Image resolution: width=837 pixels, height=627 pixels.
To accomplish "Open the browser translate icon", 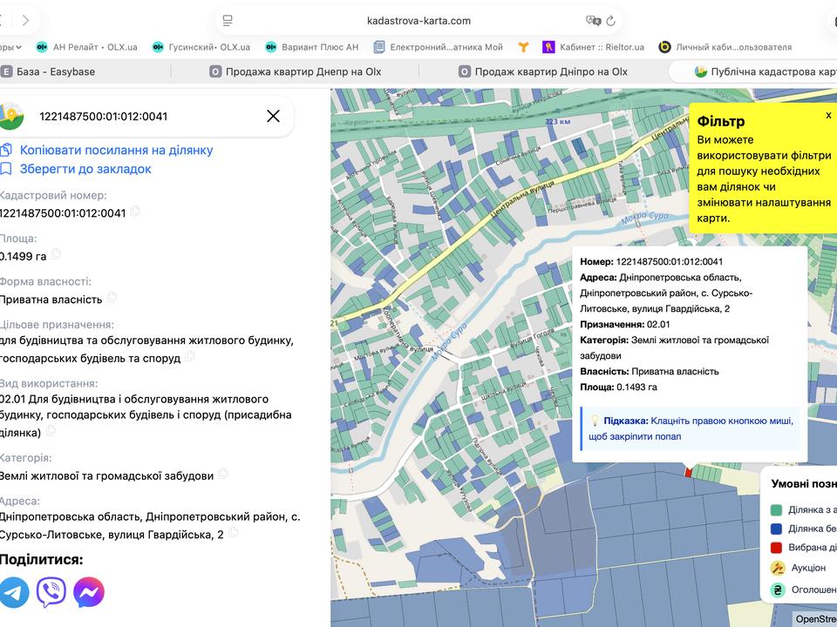I will coord(593,21).
